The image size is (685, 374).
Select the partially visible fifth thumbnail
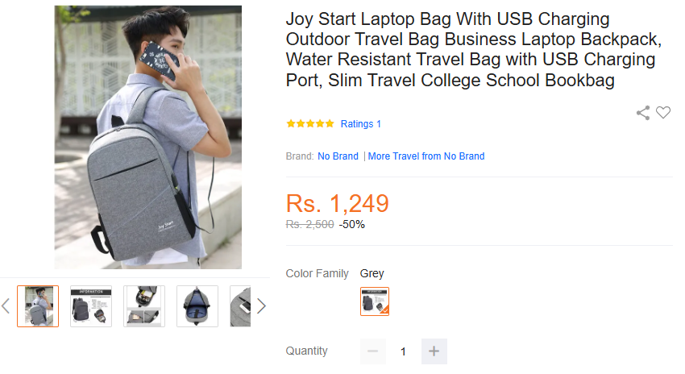(240, 306)
